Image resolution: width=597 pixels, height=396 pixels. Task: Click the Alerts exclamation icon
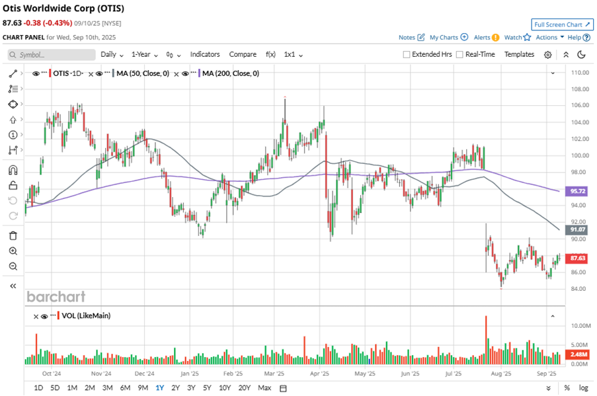[x=495, y=37]
